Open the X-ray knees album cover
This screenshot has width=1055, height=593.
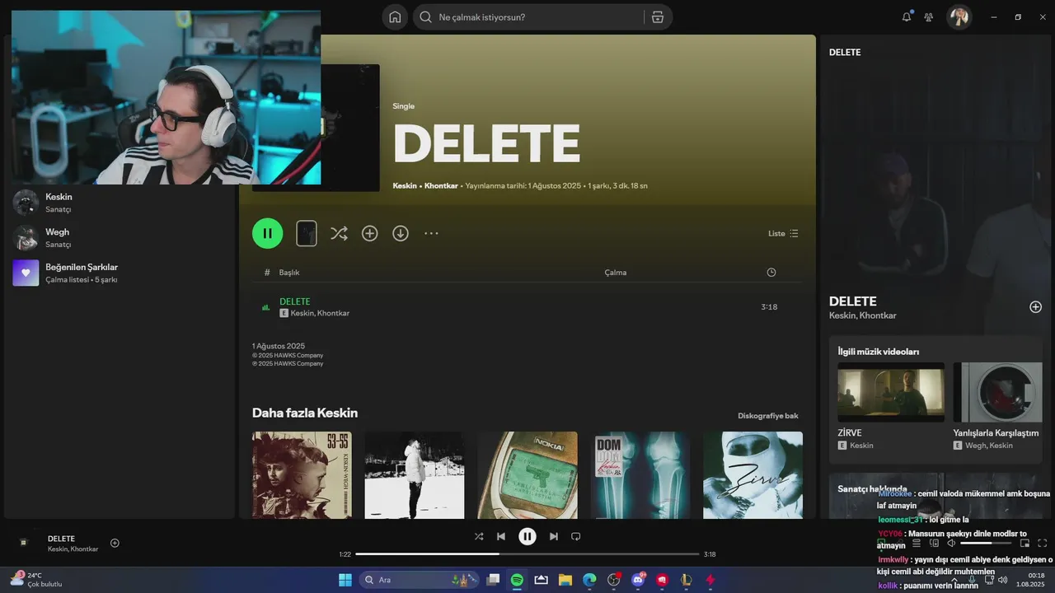tap(640, 475)
